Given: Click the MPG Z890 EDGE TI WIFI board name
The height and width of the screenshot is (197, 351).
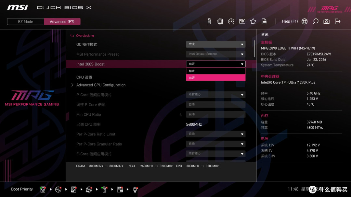Looking at the screenshot, I should click(x=288, y=48).
